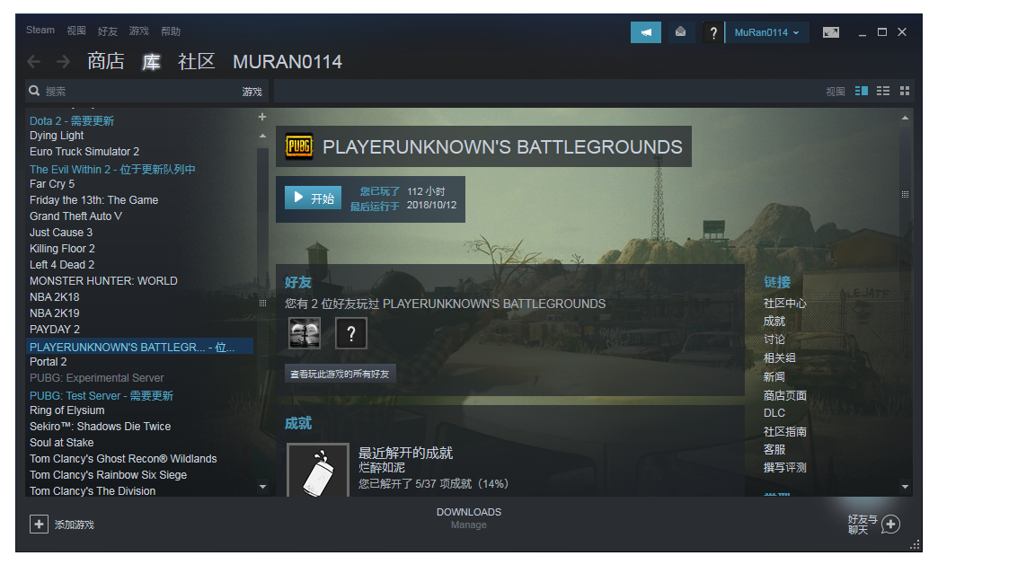Viewport: 1035px width, 582px height.
Task: Open the 社区中心 link
Action: click(785, 304)
